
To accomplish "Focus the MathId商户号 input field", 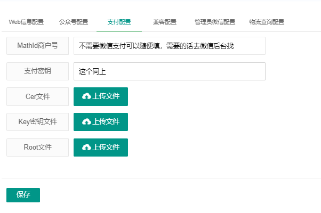I will (x=169, y=46).
